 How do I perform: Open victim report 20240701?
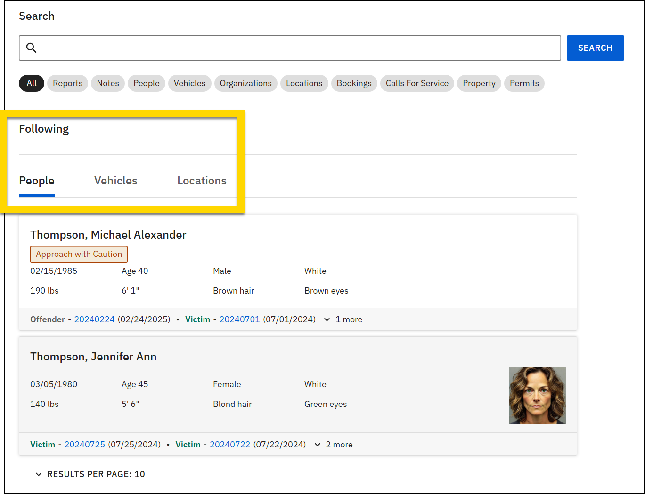pos(239,319)
